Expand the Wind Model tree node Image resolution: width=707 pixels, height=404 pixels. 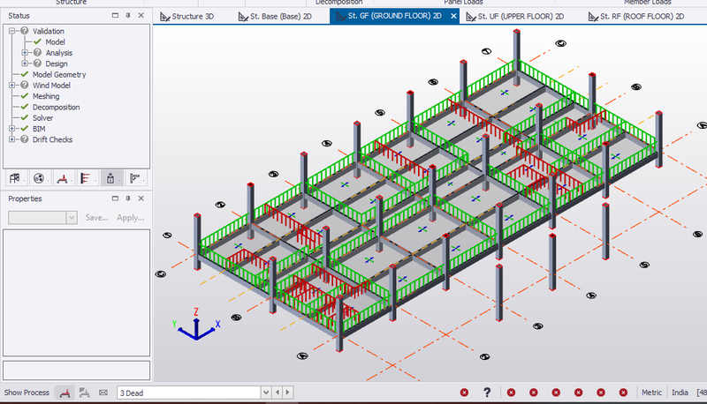pyautogui.click(x=12, y=85)
